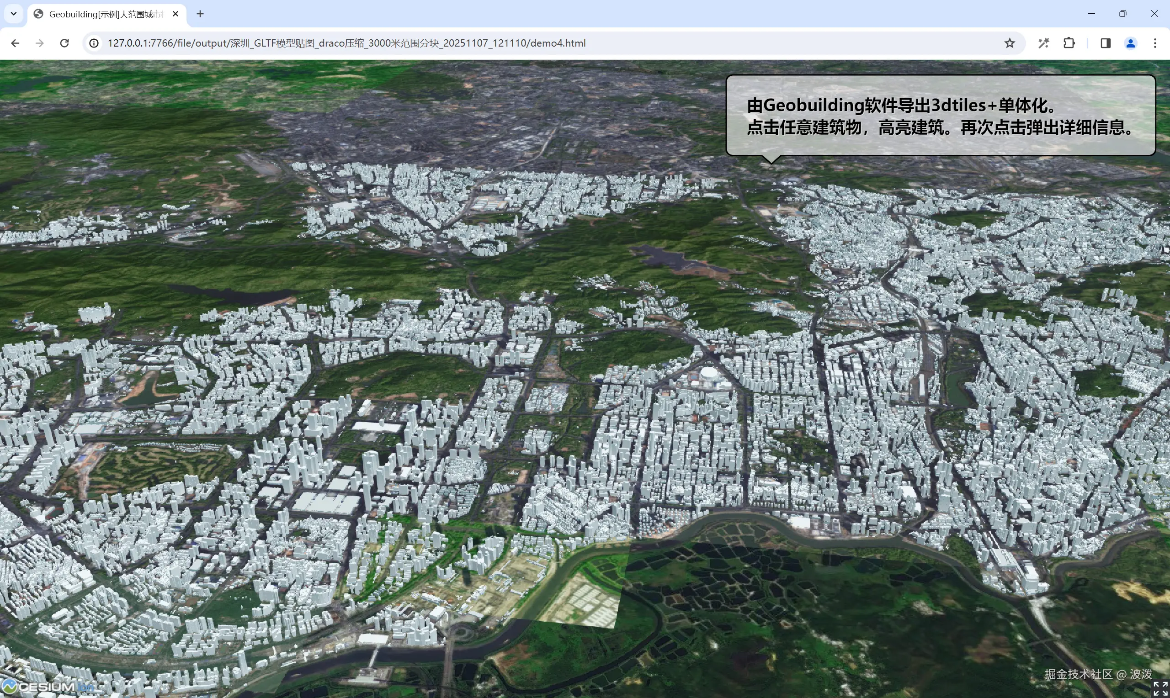The width and height of the screenshot is (1170, 698).
Task: Open the Chrome profile avatar
Action: (1131, 43)
